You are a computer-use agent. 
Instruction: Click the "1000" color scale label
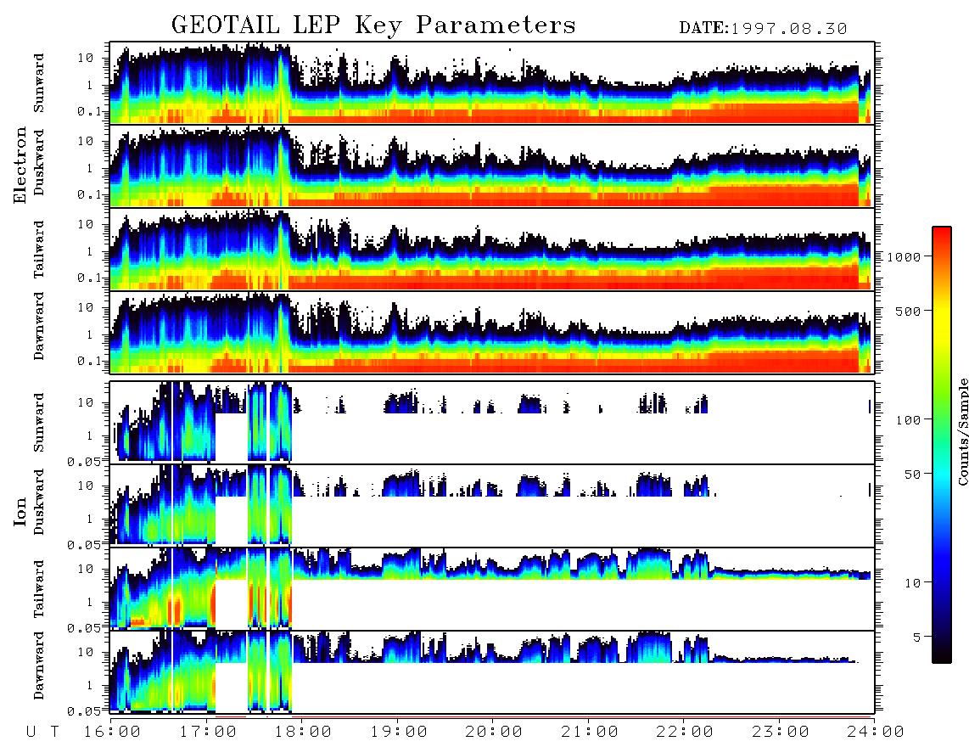point(905,256)
